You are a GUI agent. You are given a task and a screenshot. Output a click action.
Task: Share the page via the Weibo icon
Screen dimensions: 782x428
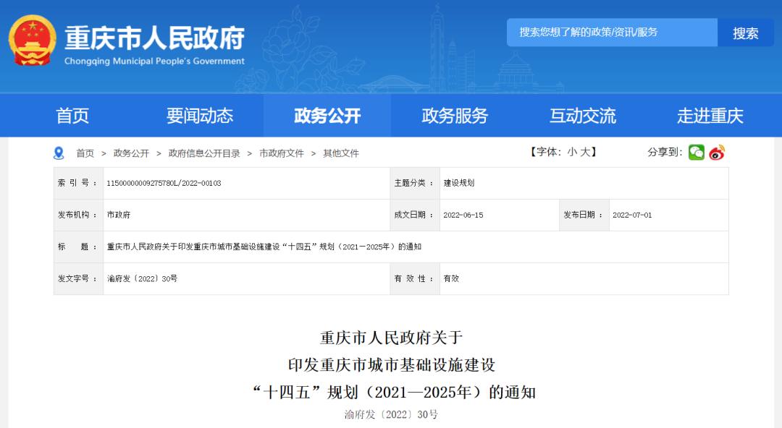click(x=717, y=152)
